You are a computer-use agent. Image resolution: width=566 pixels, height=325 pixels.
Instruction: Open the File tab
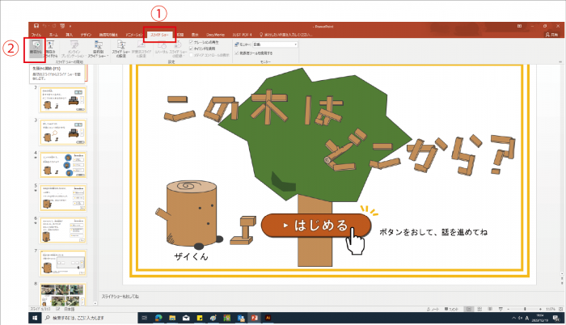coord(37,36)
